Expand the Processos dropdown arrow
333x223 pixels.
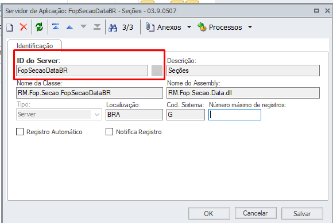[x=250, y=27]
